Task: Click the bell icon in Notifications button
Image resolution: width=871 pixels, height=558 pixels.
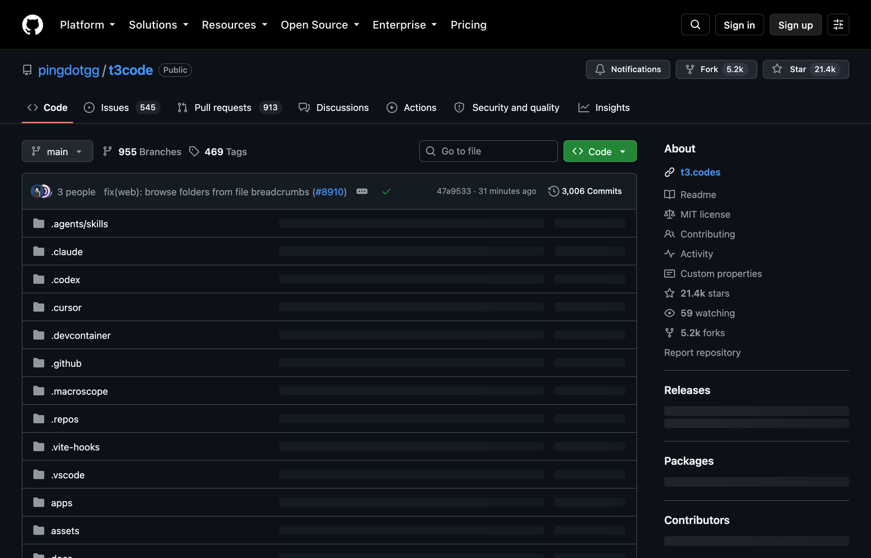Action: tap(600, 69)
